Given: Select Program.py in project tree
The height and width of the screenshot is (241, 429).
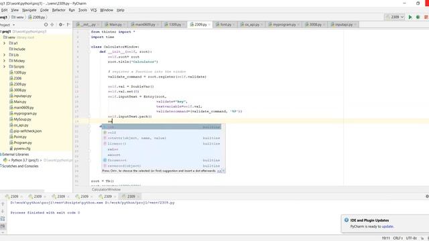Looking at the screenshot, I should [x=23, y=143].
